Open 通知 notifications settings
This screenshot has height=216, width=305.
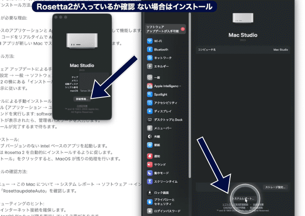click(x=158, y=156)
